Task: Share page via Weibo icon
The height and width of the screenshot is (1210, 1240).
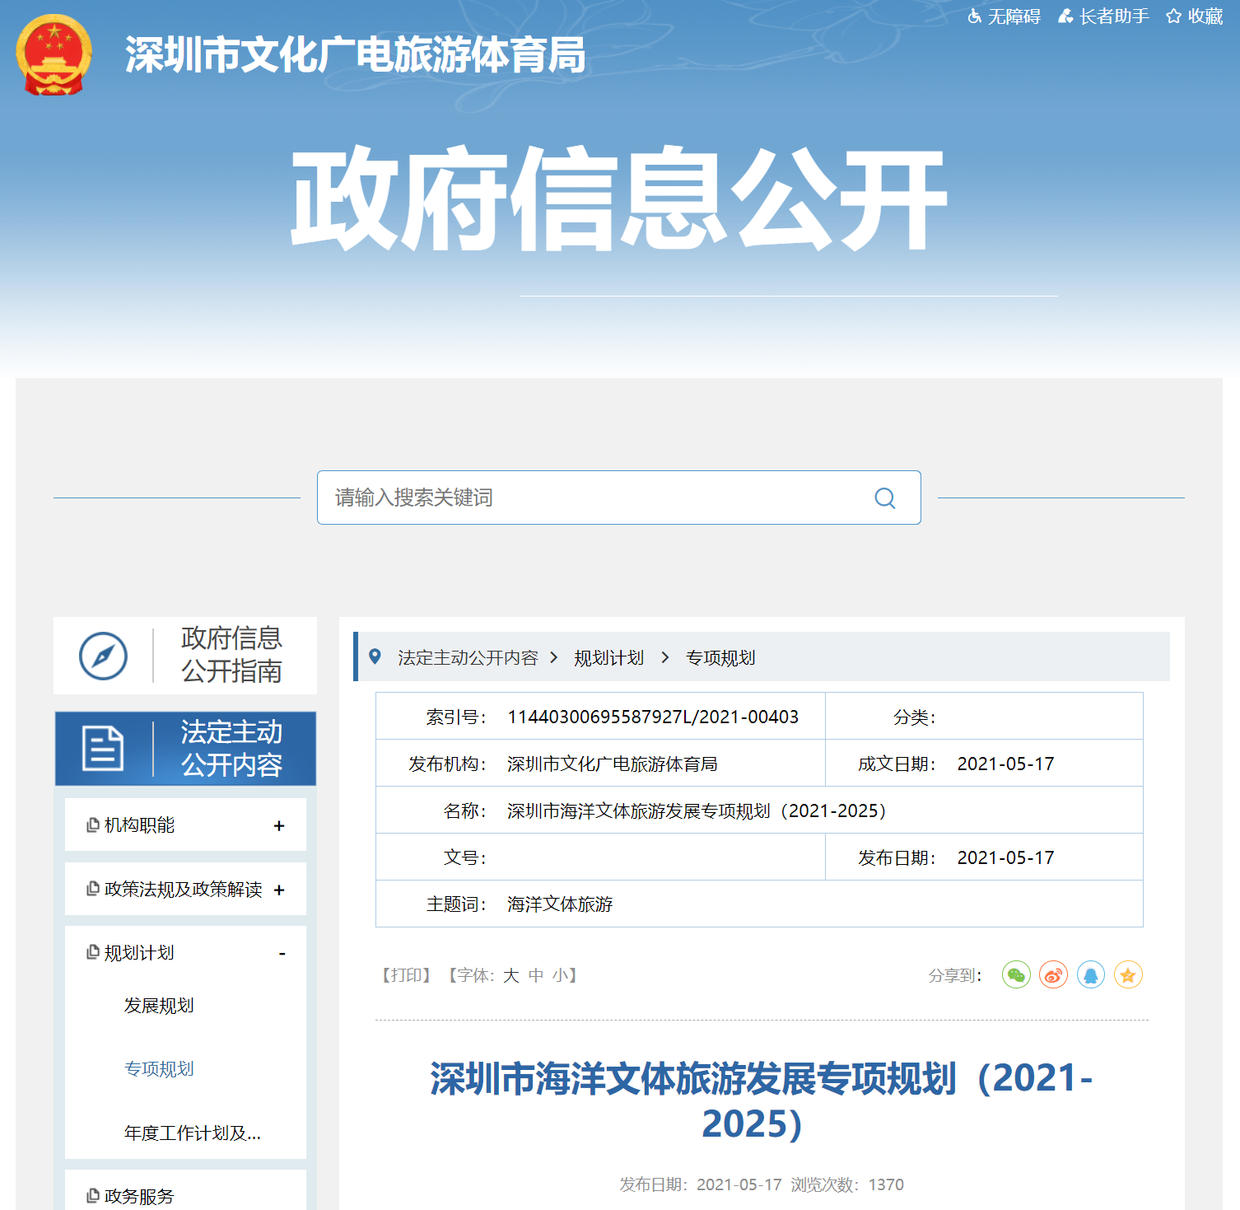Action: (x=1053, y=975)
